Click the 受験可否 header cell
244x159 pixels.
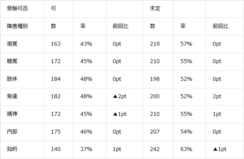(x=17, y=8)
